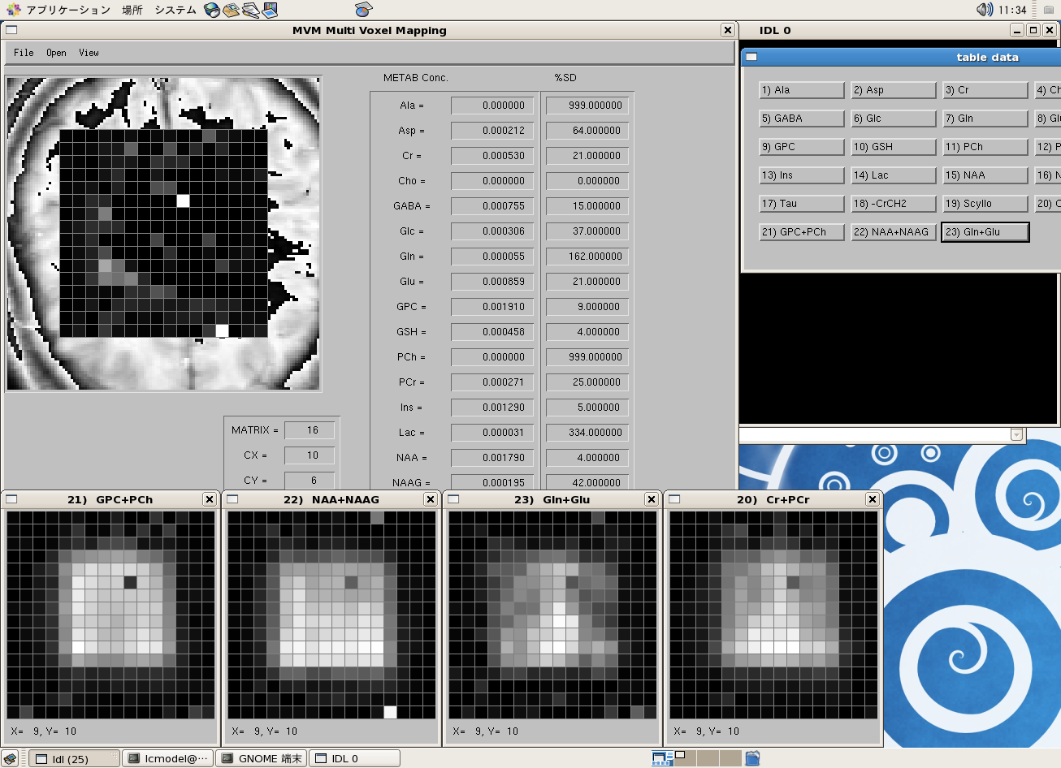Open the アプリケーション menu
1061x768 pixels.
coord(67,10)
